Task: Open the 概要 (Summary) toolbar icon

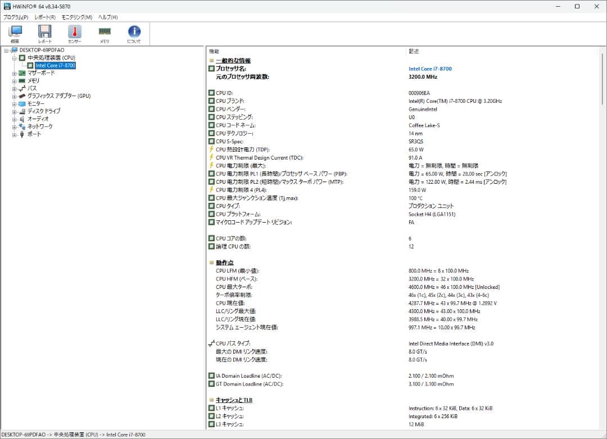Action: pos(15,32)
